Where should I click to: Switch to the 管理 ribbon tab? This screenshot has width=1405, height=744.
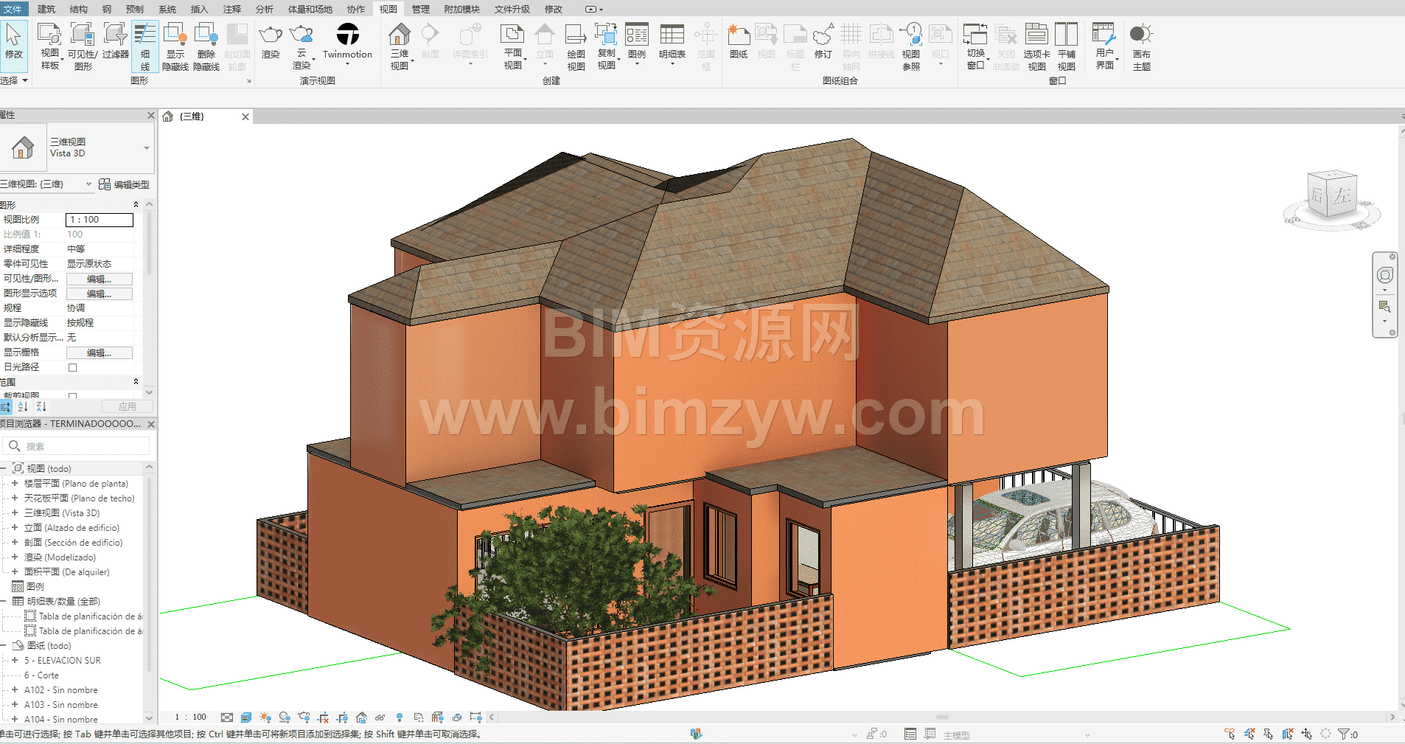pos(420,9)
